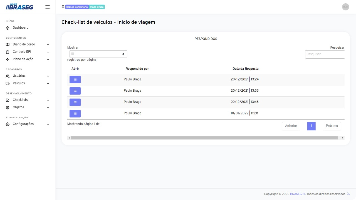
Task: Click the horizontal scrollbar under the table
Action: pos(204,138)
